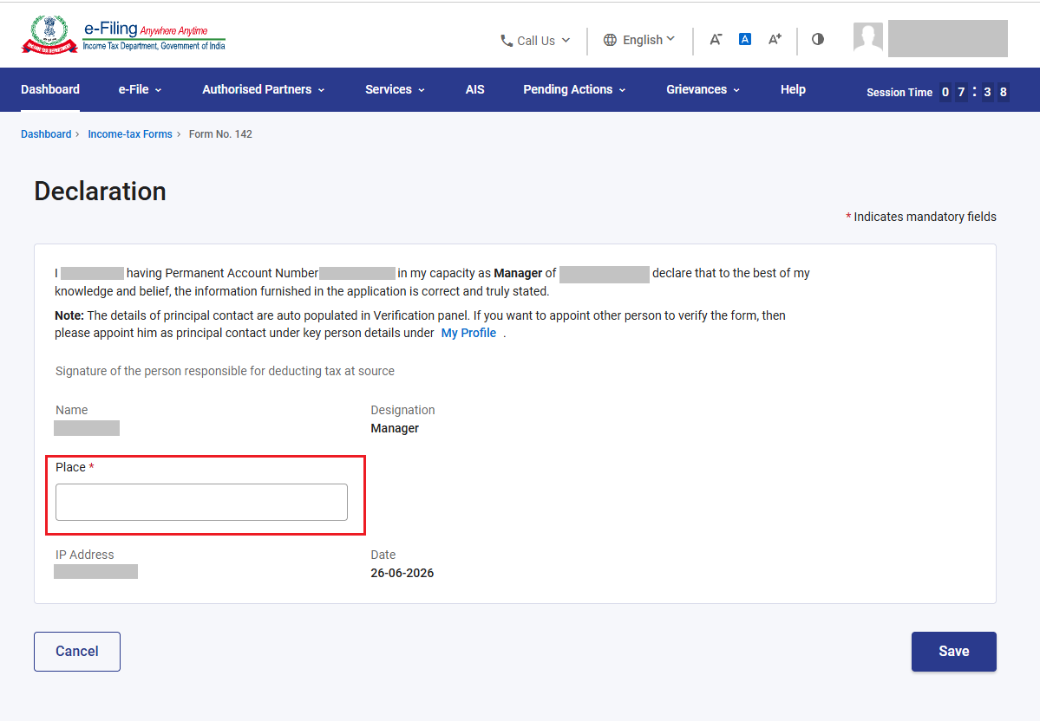The width and height of the screenshot is (1040, 721).
Task: Click the e-Filing Income Tax Department logo
Action: tap(123, 36)
